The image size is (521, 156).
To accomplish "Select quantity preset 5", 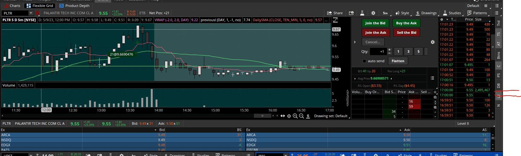I will coord(418,51).
